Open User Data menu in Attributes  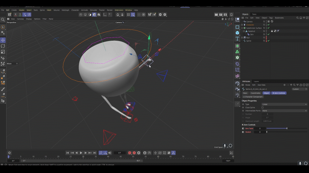point(261,85)
